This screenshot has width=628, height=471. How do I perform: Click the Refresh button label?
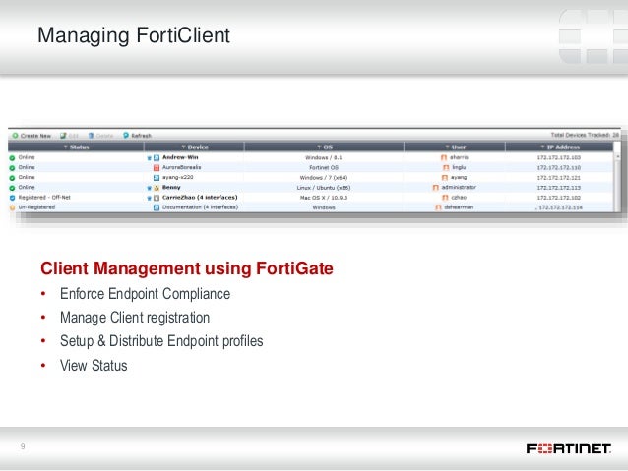(x=142, y=136)
